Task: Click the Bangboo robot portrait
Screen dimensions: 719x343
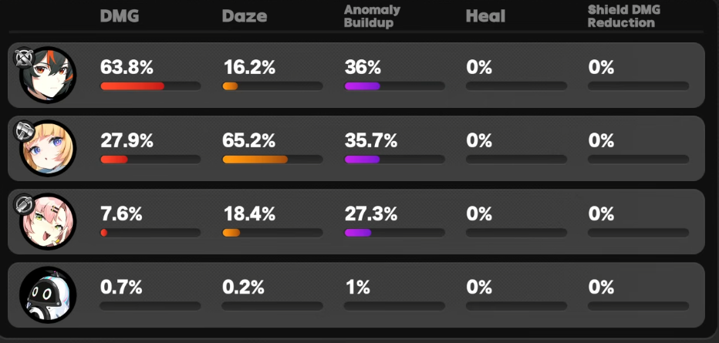Action: pyautogui.click(x=48, y=295)
